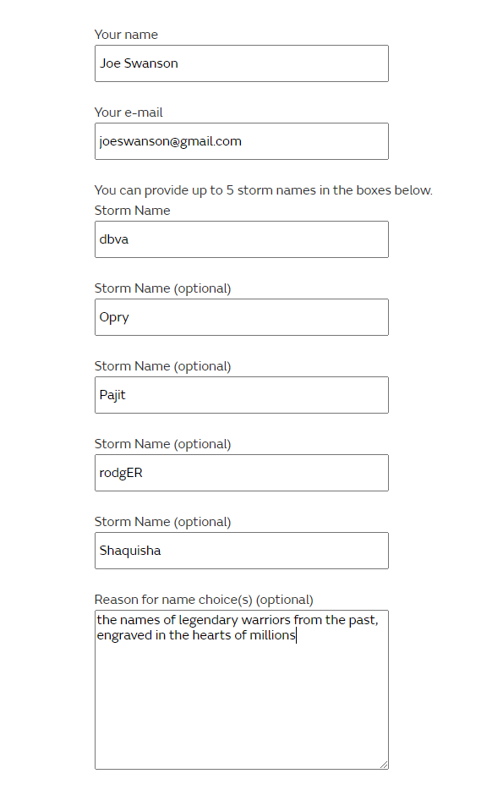Click the textarea resize grip handle

[x=384, y=765]
